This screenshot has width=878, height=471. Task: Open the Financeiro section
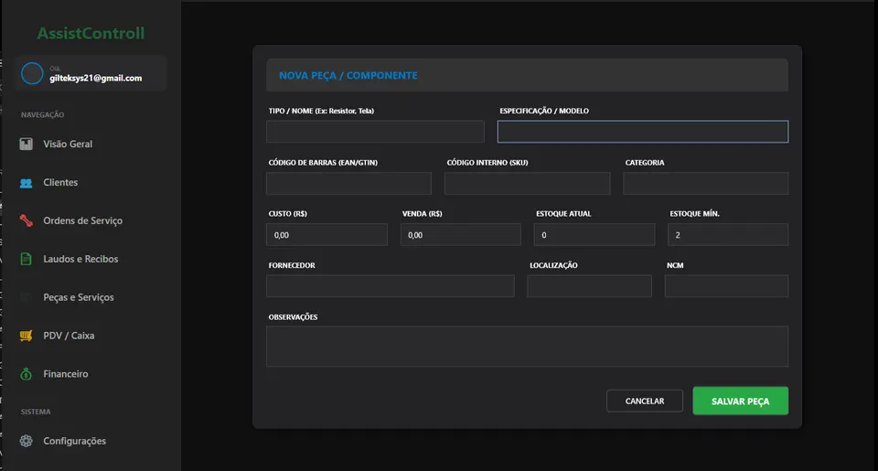(x=66, y=374)
